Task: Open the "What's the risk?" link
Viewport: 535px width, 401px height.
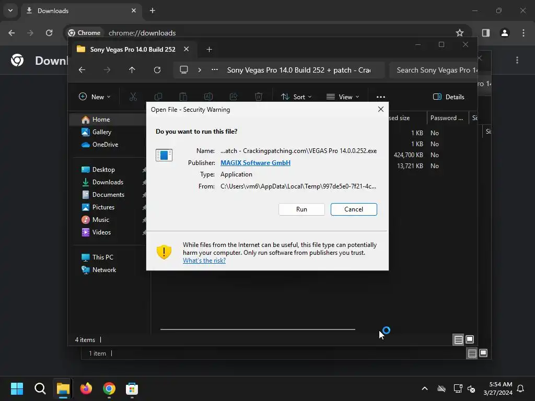Action: click(204, 261)
